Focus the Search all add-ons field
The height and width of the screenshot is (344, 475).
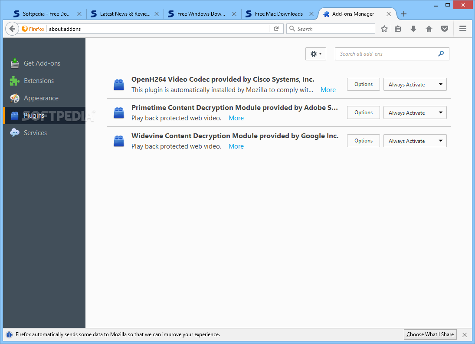(392, 54)
